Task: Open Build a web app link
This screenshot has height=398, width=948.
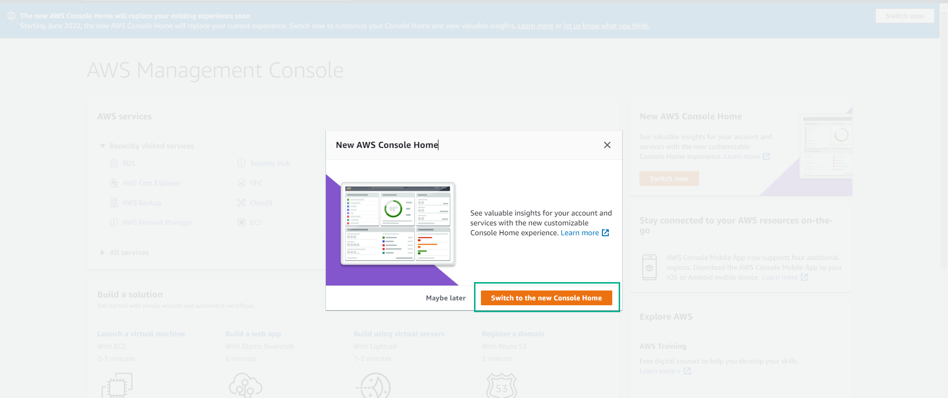Action: [x=253, y=334]
